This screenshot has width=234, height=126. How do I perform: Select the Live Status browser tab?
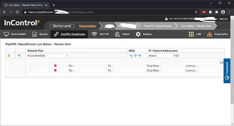[26, 5]
